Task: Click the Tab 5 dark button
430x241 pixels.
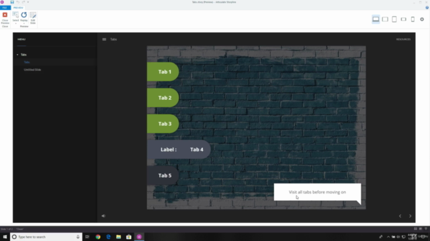Action: (x=163, y=175)
